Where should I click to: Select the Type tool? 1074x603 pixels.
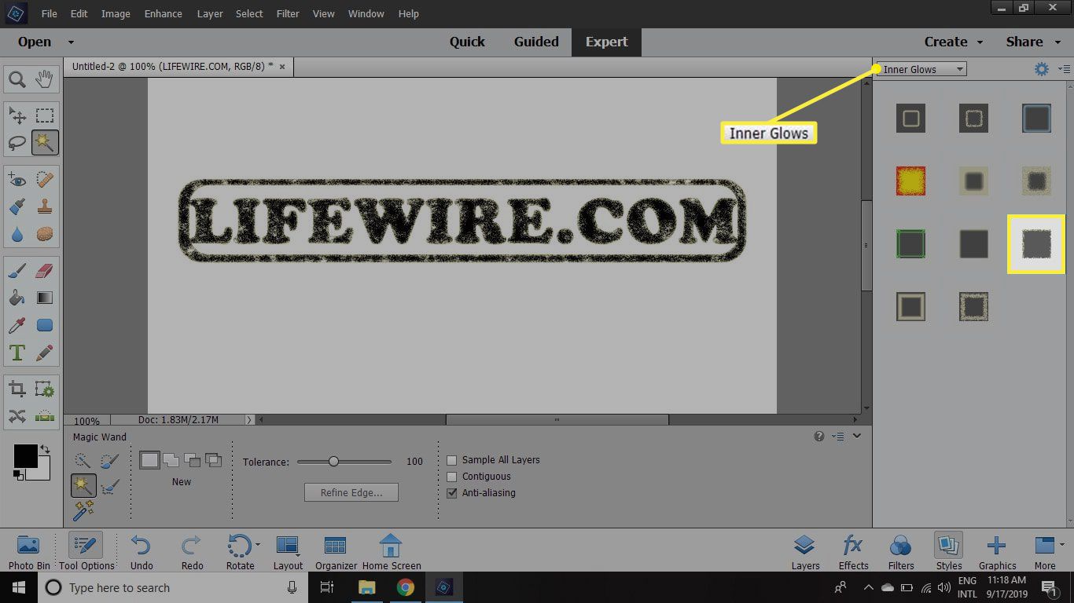[x=17, y=352]
